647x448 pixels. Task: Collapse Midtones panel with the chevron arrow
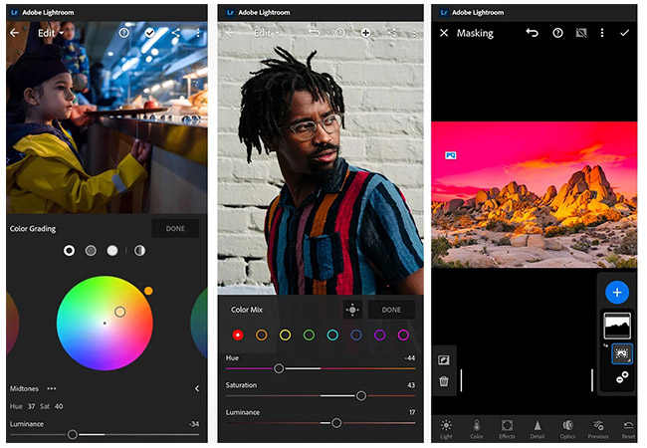pyautogui.click(x=196, y=388)
